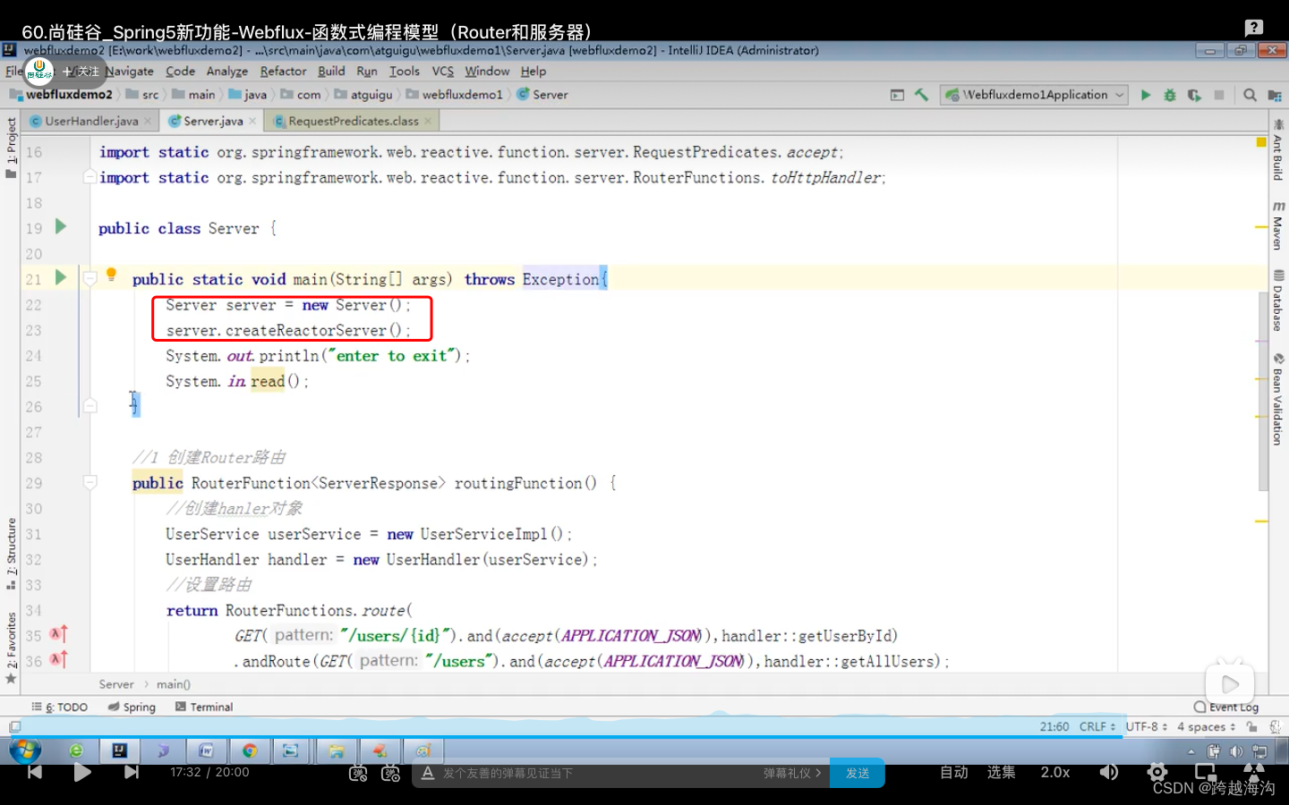This screenshot has height=805, width=1289.
Task: Click the Run with Coverage shield icon
Action: (x=1194, y=95)
